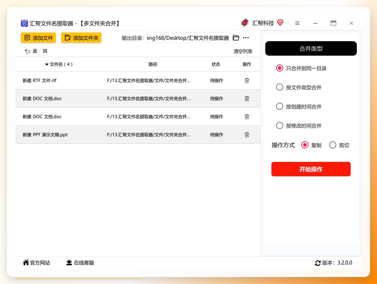Select the 新建 RTF 文件.rtf file name

pos(39,81)
